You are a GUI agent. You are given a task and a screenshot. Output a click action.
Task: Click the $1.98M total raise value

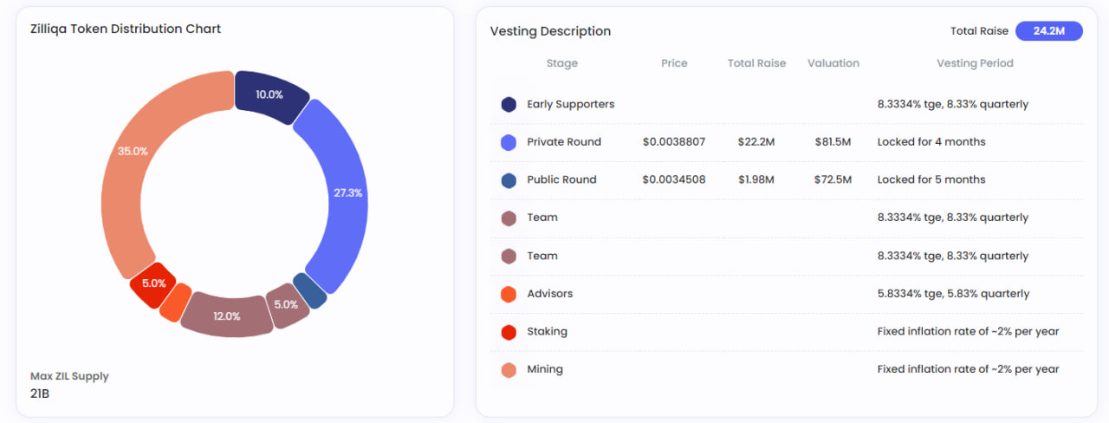[x=756, y=180]
